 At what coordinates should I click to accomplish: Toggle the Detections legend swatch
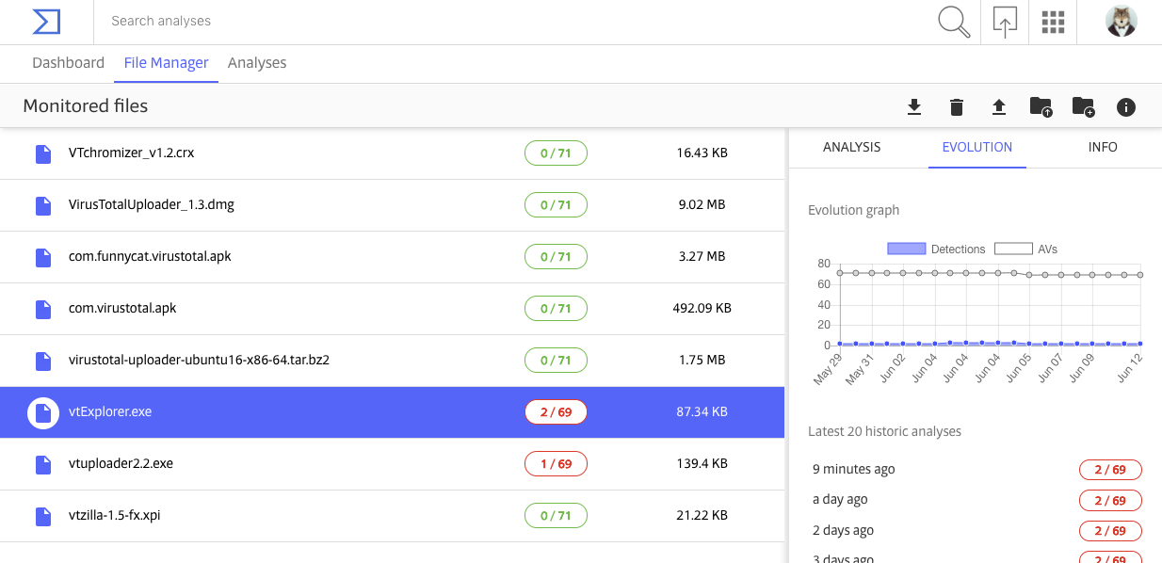907,249
